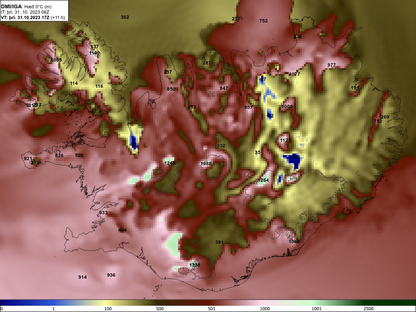Select the 933 height value
The image size is (416, 312).
(x=103, y=213)
